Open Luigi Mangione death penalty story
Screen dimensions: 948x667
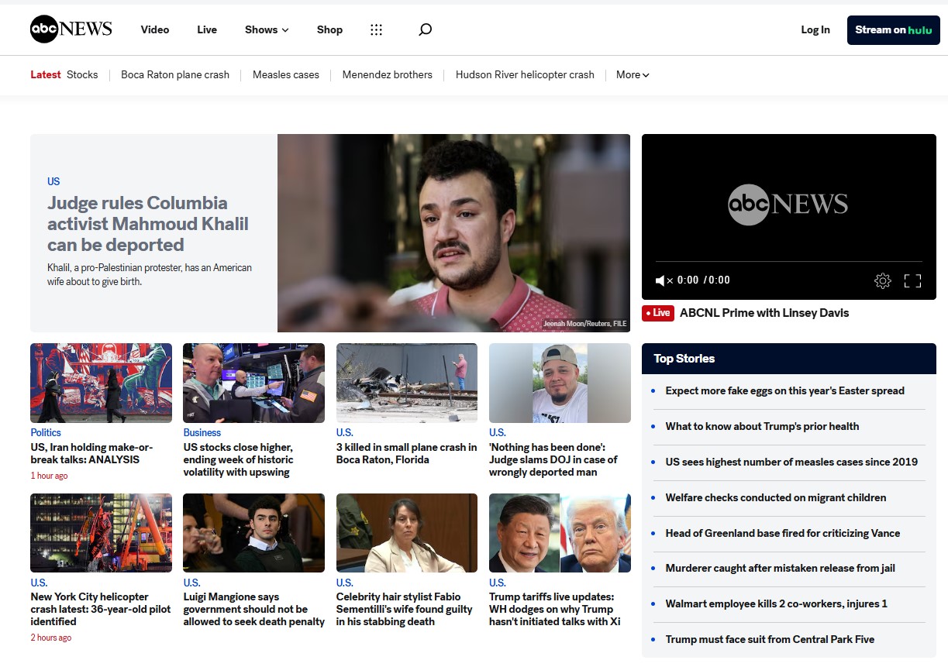coord(253,609)
